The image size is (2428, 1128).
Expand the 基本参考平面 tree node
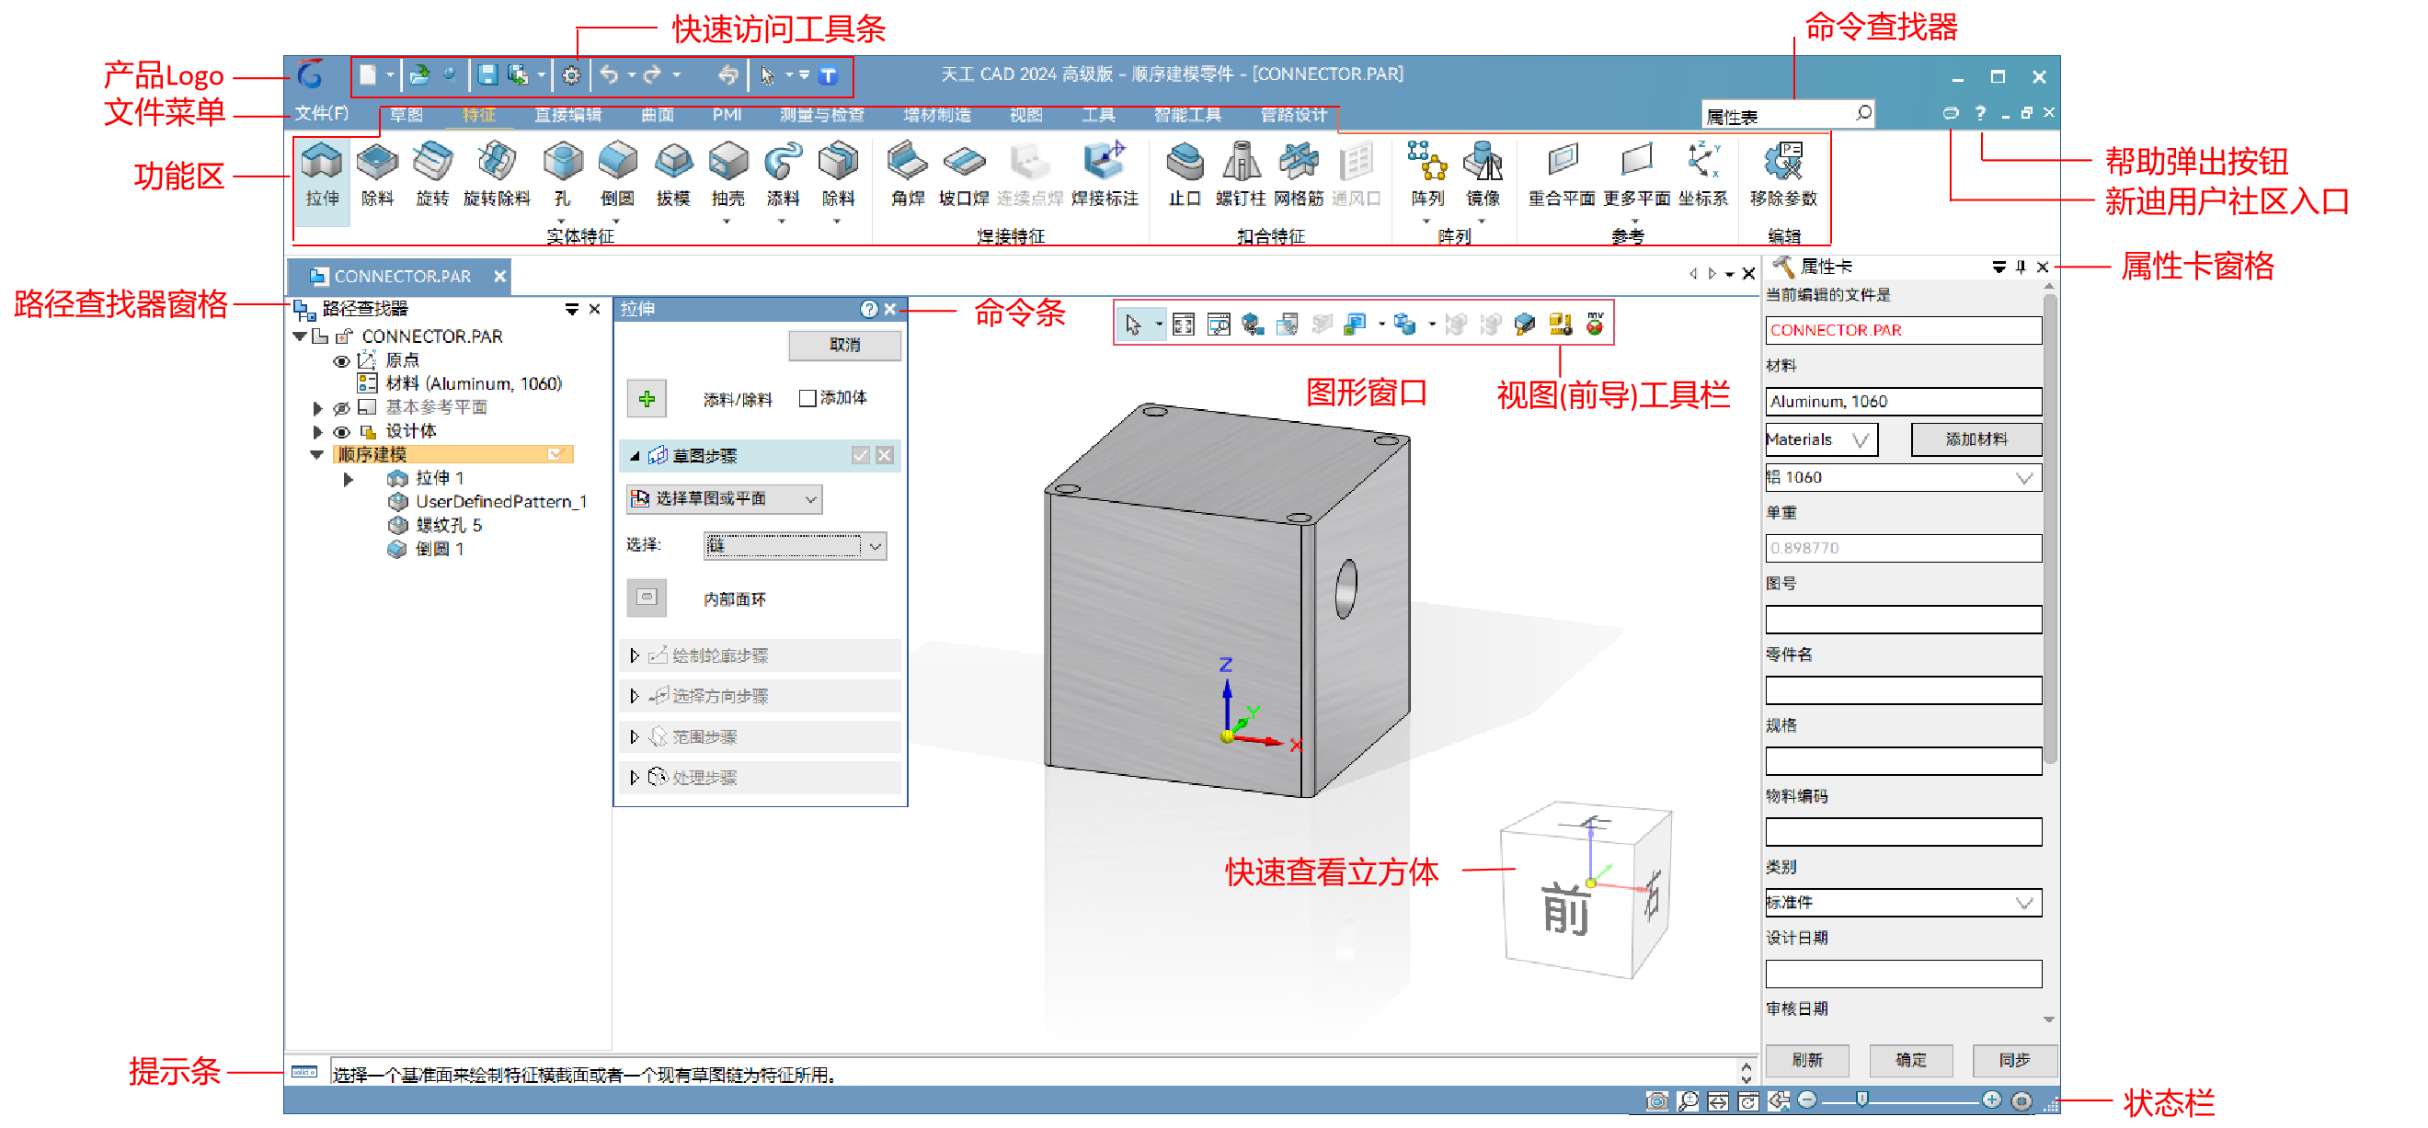pyautogui.click(x=317, y=408)
